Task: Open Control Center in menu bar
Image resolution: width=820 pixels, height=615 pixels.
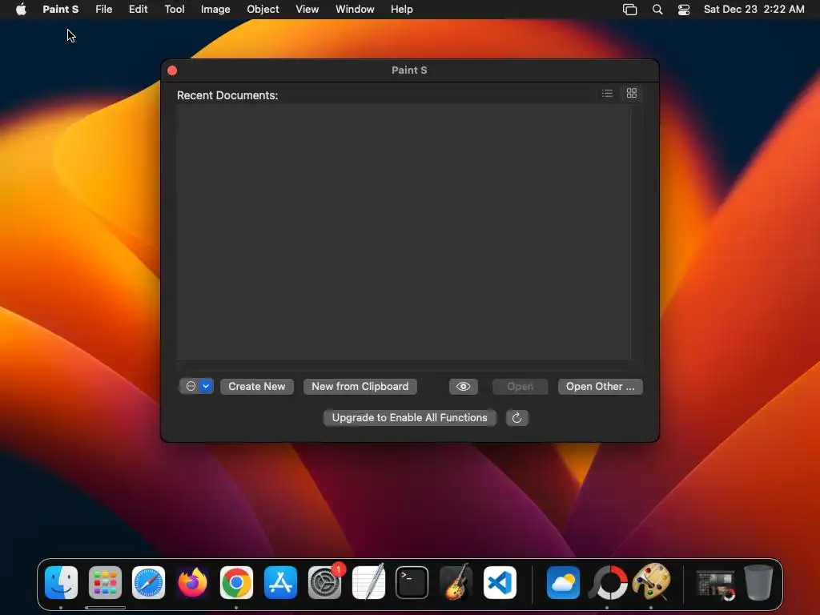Action: (x=684, y=10)
